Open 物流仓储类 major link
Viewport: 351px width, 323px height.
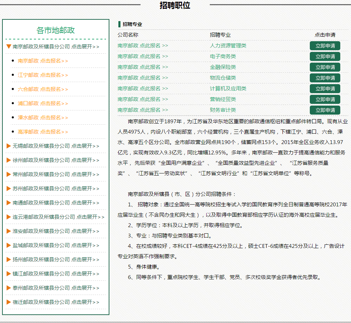click(223, 78)
